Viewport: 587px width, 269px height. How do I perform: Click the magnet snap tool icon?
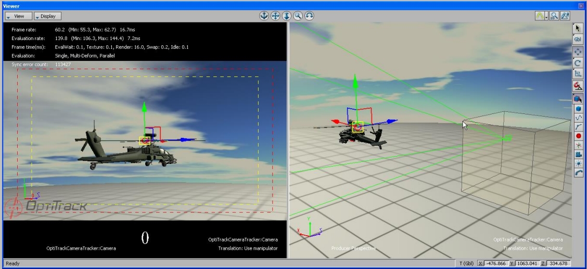tap(578, 86)
